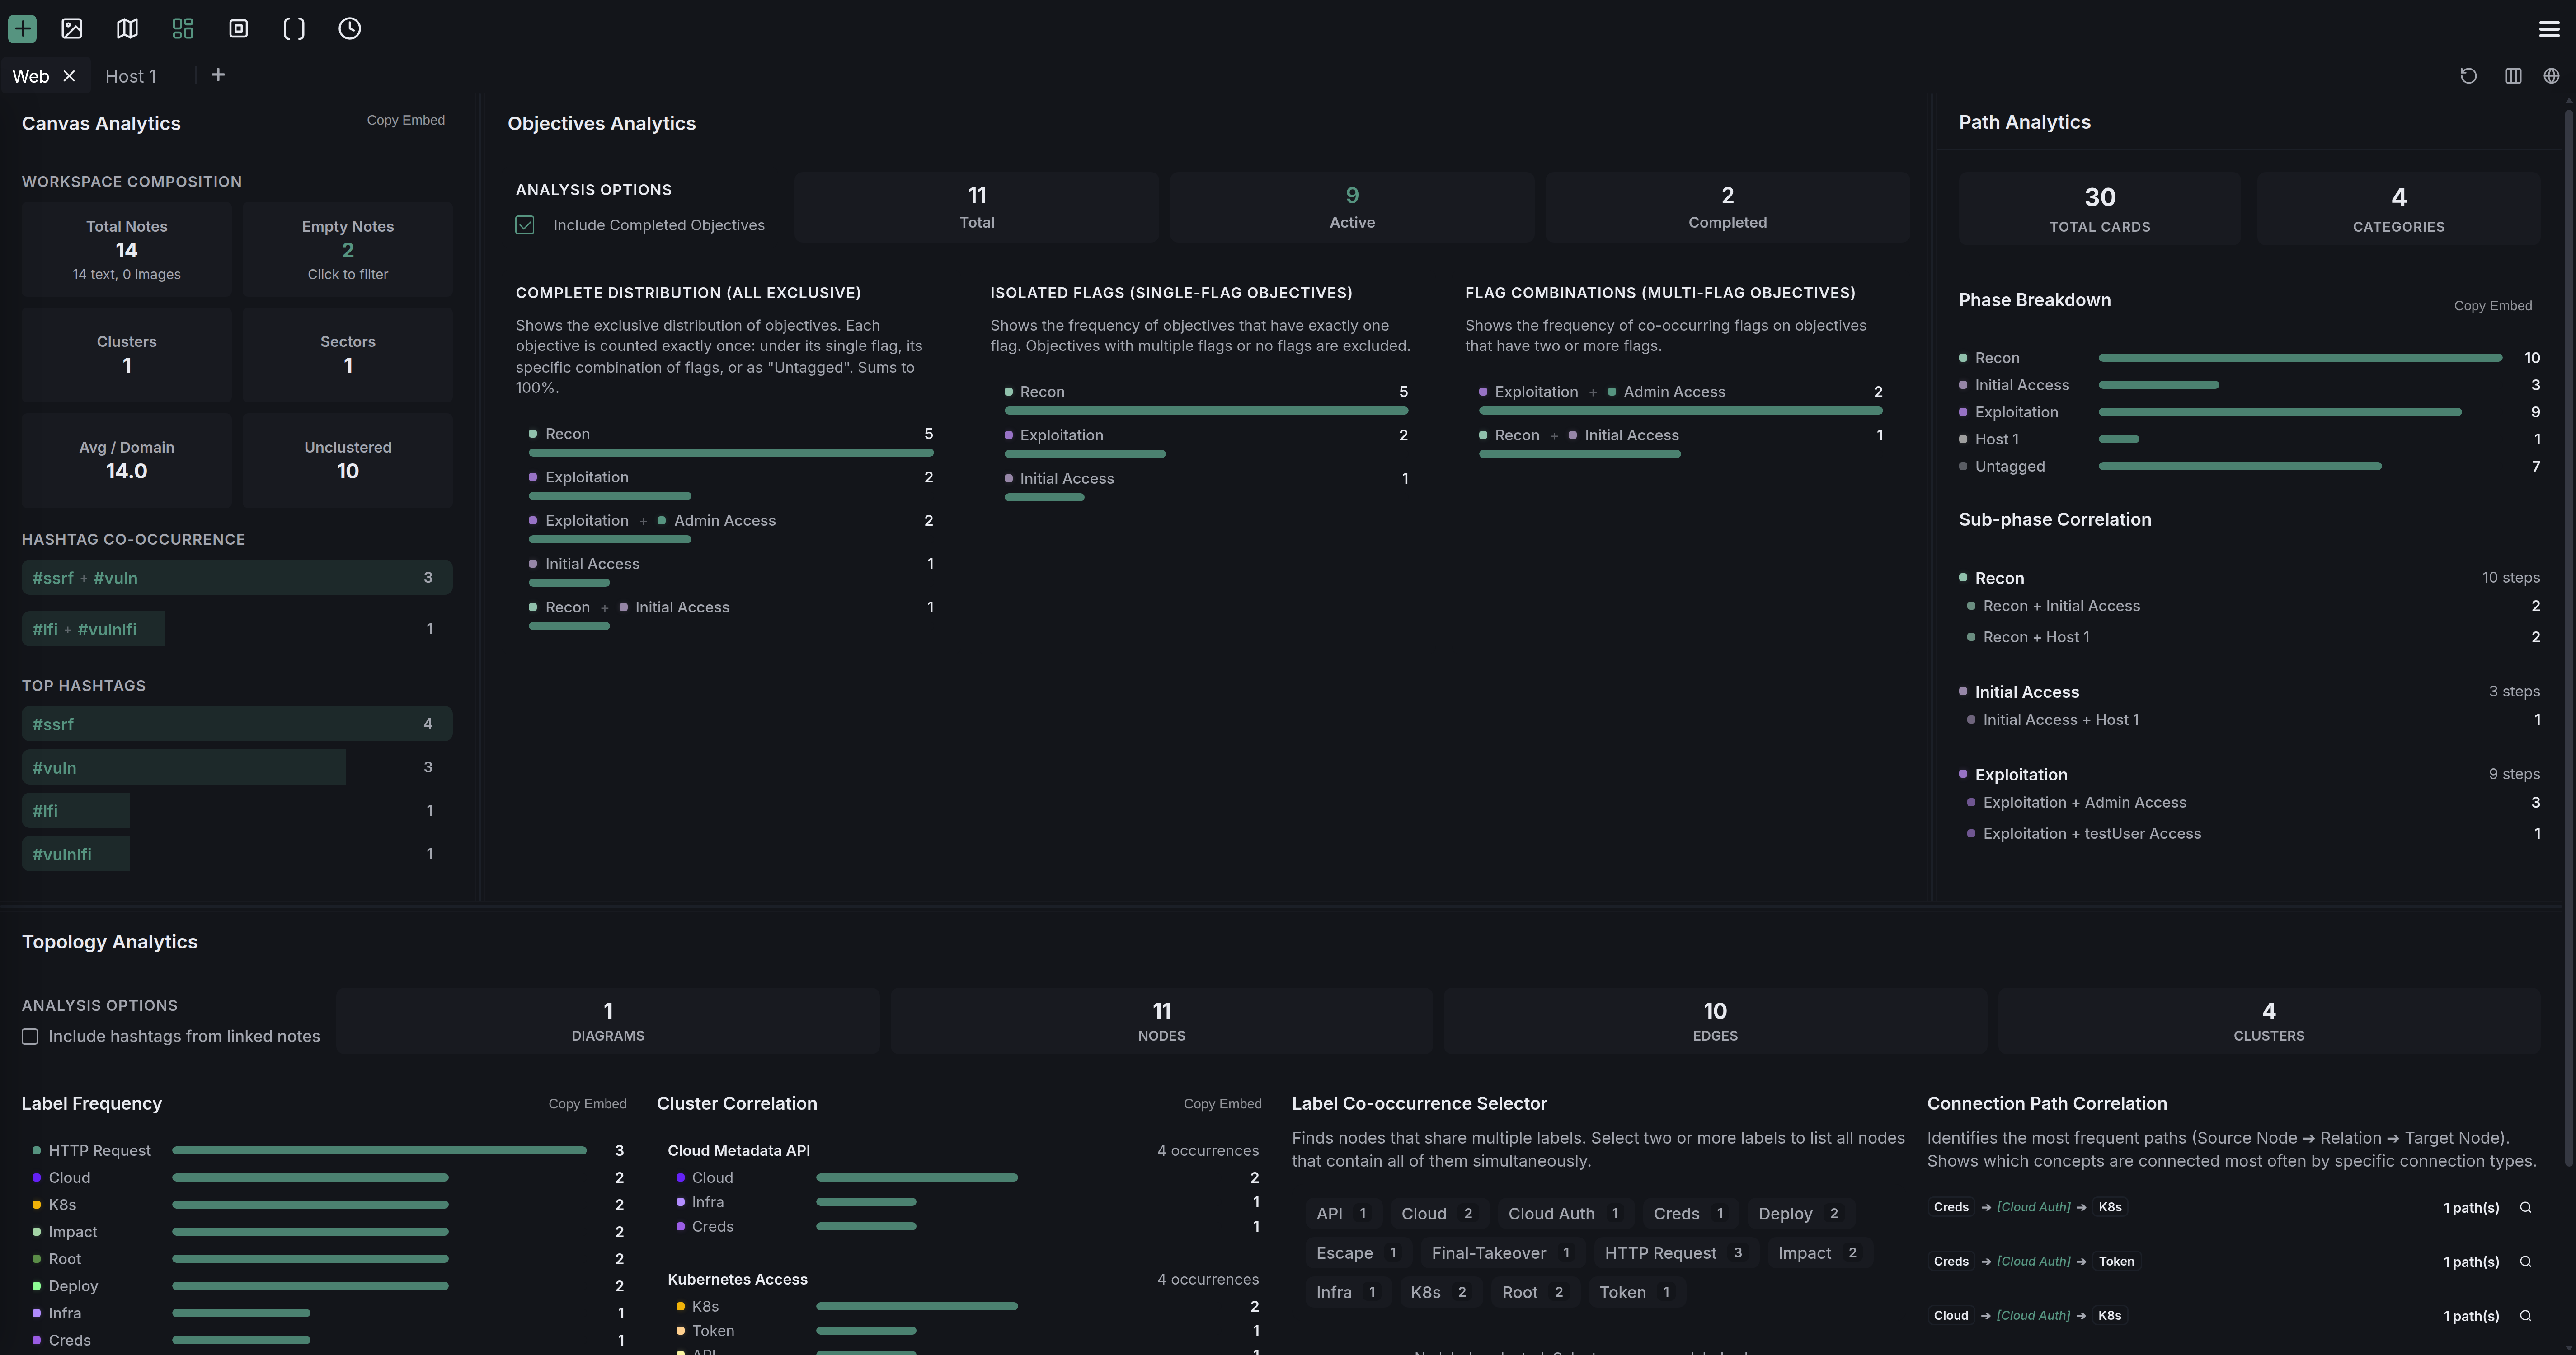Expand the Exploitation sub-phase group

[2249, 775]
